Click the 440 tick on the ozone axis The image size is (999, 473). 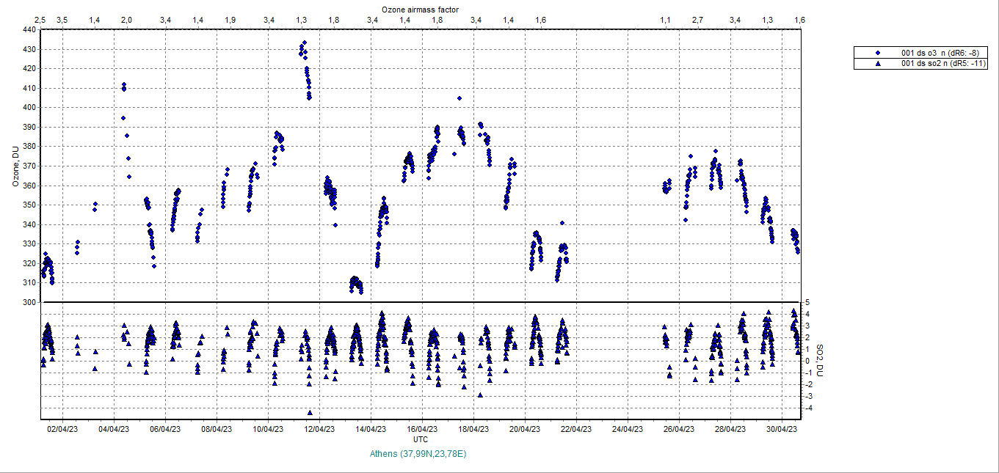click(29, 30)
